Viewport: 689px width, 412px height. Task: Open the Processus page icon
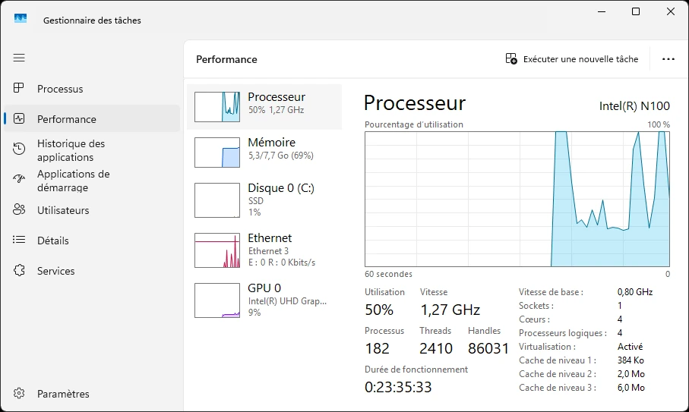(x=19, y=88)
